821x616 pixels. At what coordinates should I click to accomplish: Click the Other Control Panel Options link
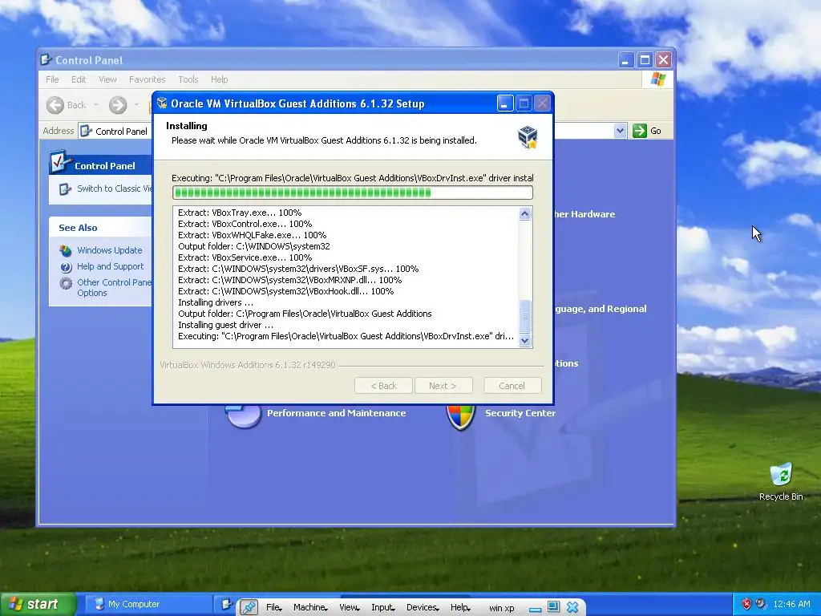pos(114,288)
